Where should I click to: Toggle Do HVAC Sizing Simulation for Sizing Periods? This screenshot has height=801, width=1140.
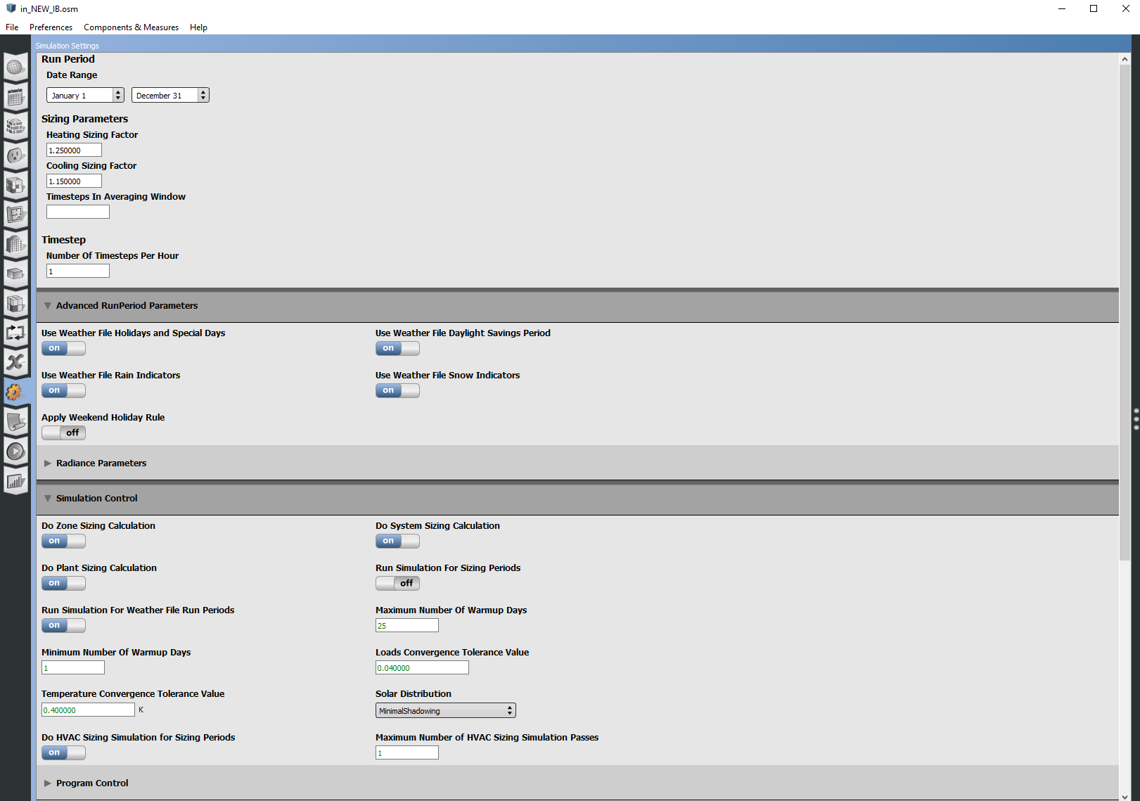pos(63,752)
